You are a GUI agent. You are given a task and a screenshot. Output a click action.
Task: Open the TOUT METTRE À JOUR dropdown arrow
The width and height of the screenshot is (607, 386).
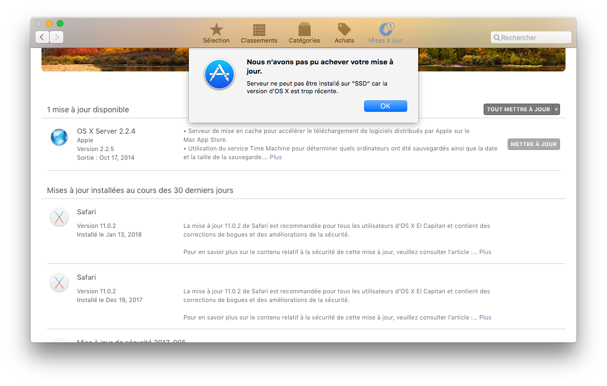(556, 110)
